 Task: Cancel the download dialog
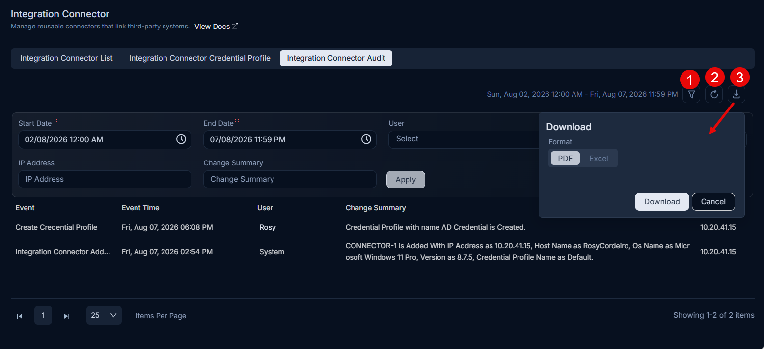pyautogui.click(x=713, y=202)
